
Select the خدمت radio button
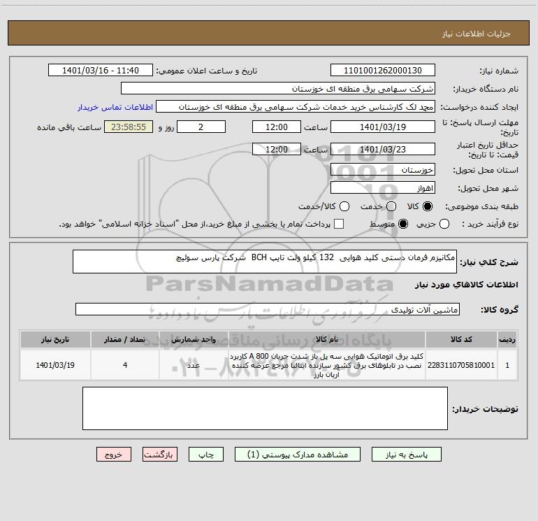coord(391,206)
